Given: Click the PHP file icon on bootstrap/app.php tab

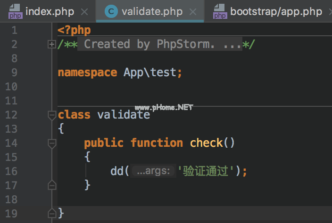Looking at the screenshot, I should pos(220,12).
